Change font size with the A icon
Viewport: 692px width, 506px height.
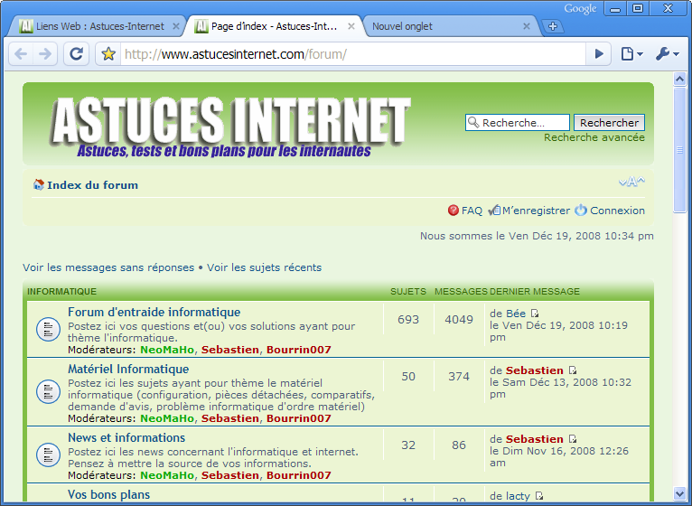coord(631,182)
